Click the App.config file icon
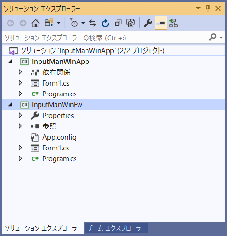Viewport: 227px width, 236px height. click(x=34, y=137)
